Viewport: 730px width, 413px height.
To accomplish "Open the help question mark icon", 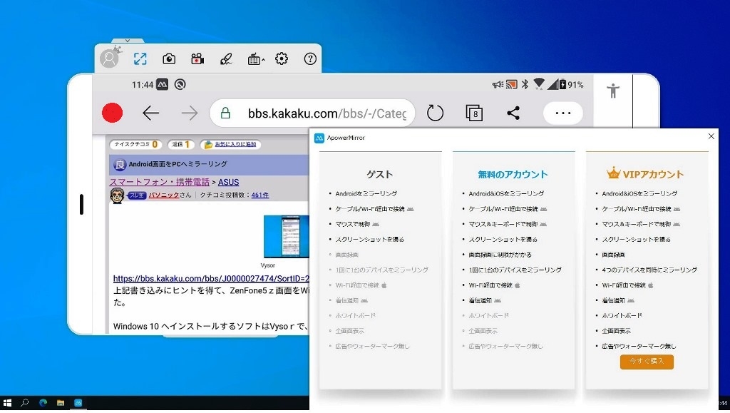I will (x=310, y=58).
